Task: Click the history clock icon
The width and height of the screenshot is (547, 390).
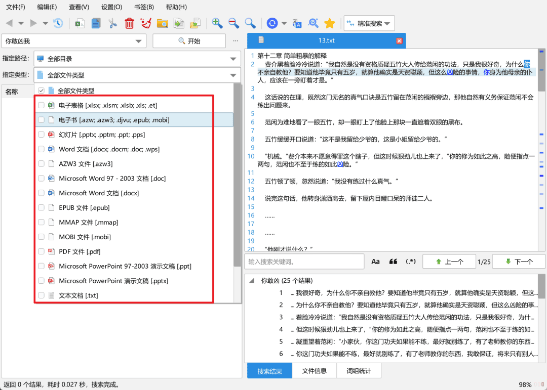Action: point(58,23)
